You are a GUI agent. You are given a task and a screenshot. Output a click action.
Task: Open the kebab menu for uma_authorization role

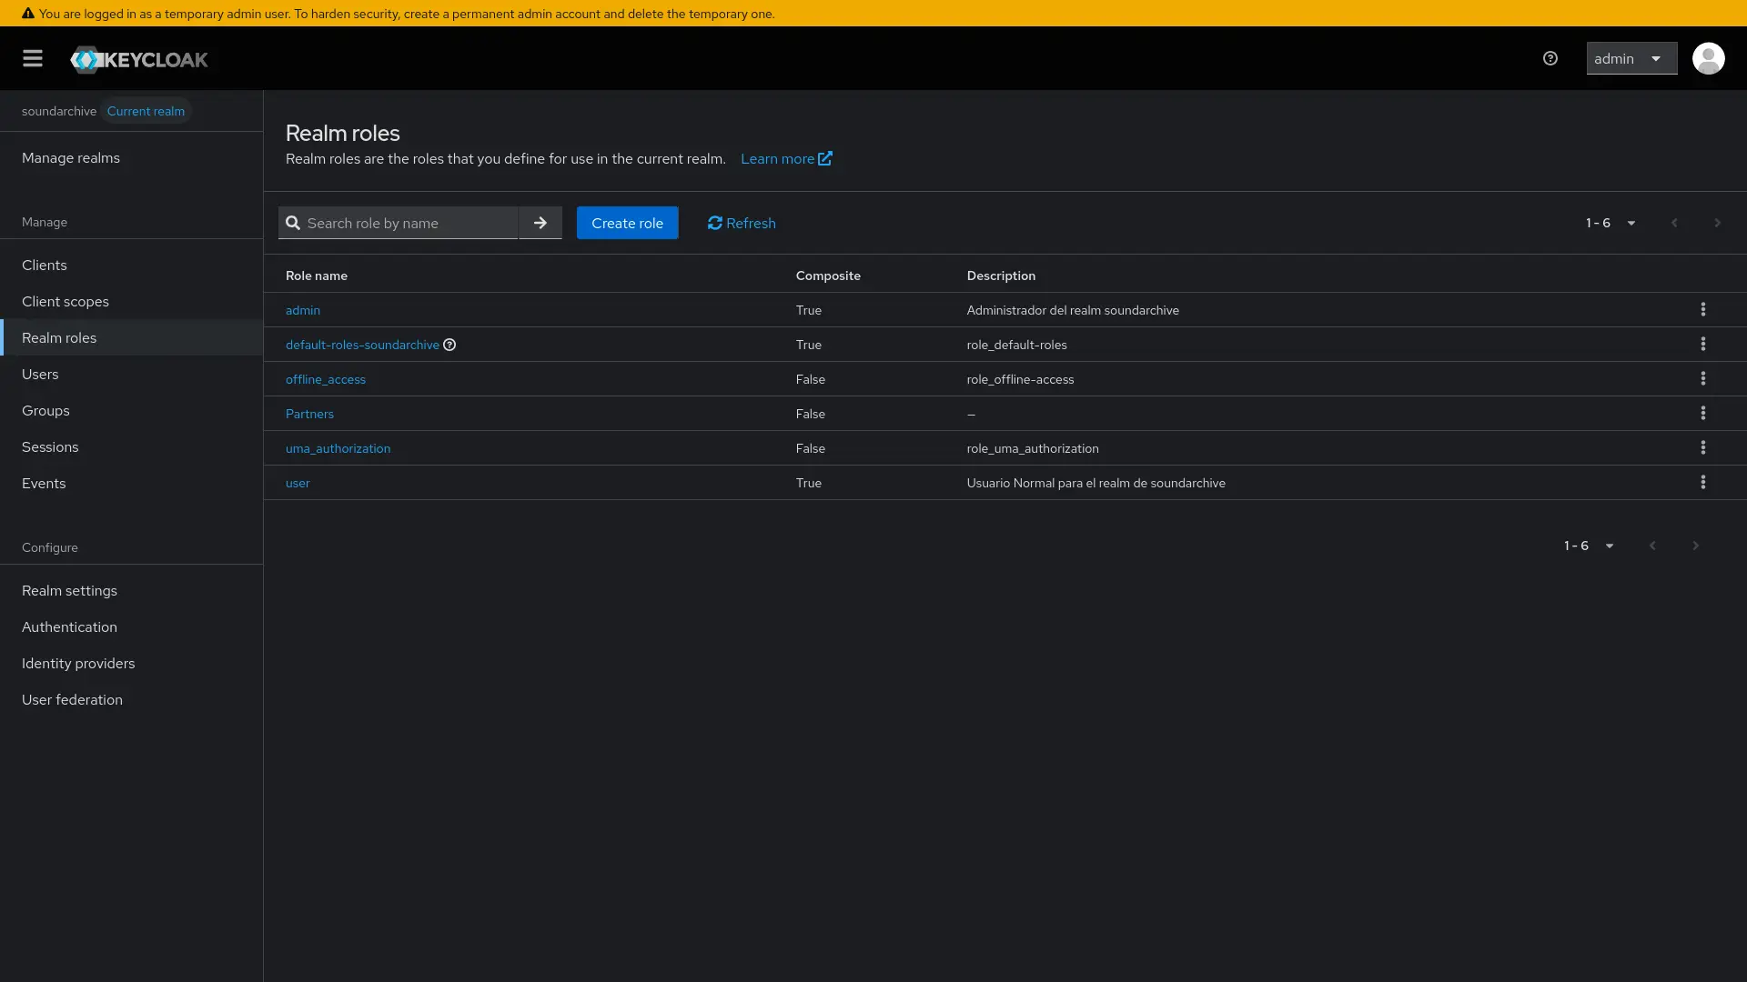pyautogui.click(x=1703, y=448)
